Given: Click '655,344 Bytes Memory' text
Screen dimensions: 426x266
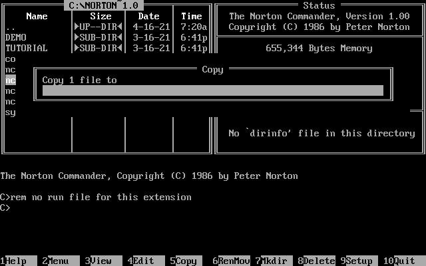Looking at the screenshot, I should point(319,48).
